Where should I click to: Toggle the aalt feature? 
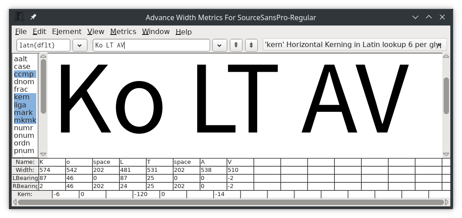click(x=25, y=59)
